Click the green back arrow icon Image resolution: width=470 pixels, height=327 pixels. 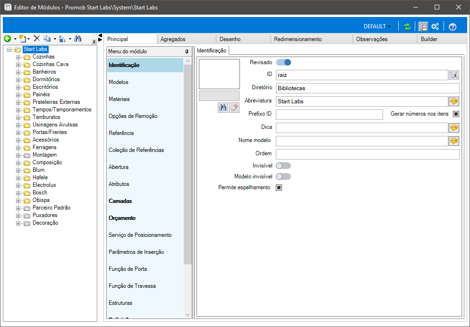pyautogui.click(x=7, y=38)
